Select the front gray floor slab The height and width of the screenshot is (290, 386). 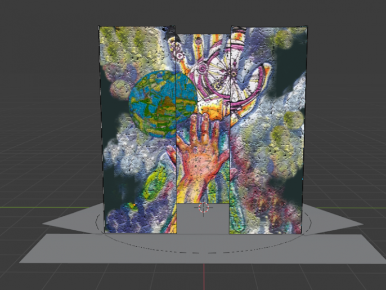tap(203, 248)
